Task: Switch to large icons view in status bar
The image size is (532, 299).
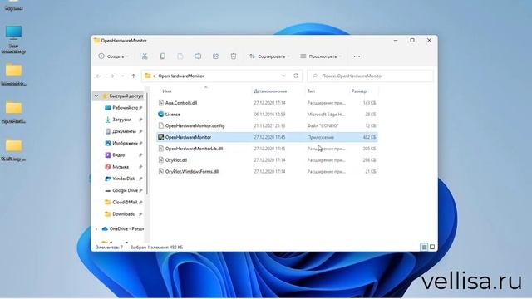Action: coord(432,248)
